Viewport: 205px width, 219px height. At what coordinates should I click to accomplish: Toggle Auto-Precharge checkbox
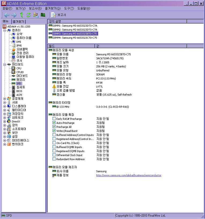[54, 123]
